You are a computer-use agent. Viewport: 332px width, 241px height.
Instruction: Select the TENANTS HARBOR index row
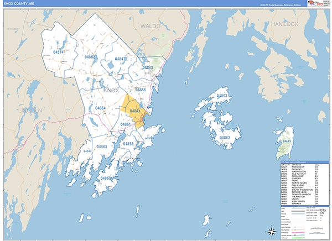(299, 195)
